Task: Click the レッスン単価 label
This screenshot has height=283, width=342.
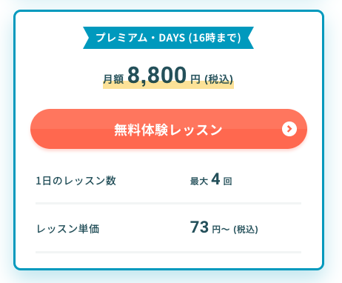Action: (68, 229)
